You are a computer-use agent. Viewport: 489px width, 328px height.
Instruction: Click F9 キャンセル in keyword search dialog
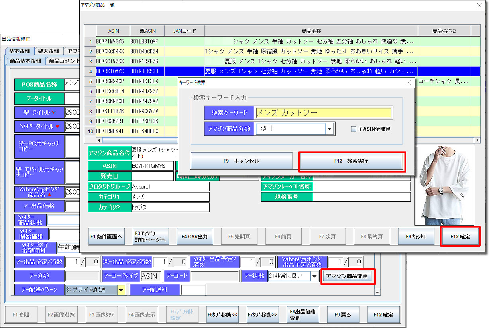(x=241, y=161)
